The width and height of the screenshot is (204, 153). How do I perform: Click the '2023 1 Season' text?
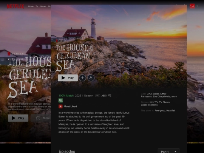pos(84,96)
